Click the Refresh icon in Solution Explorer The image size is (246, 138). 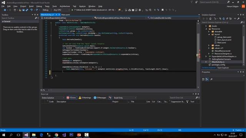(224, 19)
